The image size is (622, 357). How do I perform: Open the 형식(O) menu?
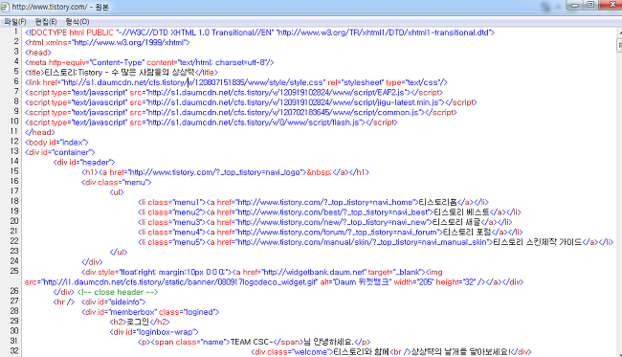[x=78, y=22]
